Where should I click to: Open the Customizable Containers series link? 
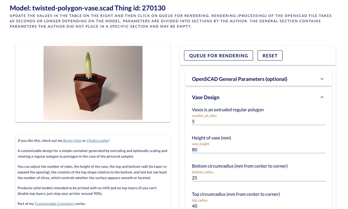(x=55, y=204)
